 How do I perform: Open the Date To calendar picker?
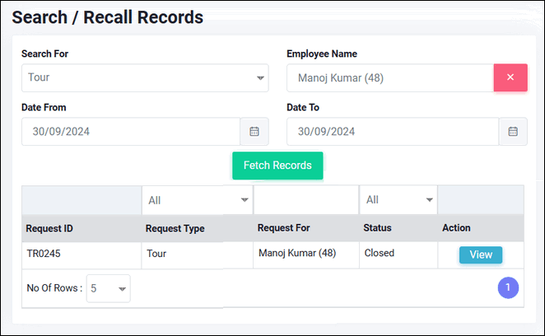click(x=513, y=132)
